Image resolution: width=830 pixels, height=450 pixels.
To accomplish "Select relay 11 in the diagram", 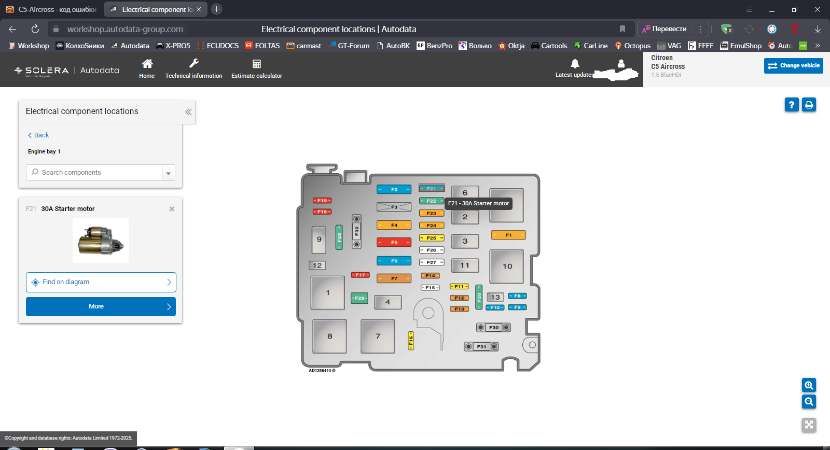I will click(x=465, y=265).
